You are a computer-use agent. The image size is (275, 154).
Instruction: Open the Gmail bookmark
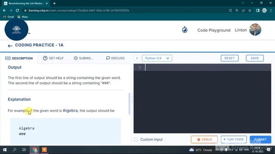click(x=9, y=17)
